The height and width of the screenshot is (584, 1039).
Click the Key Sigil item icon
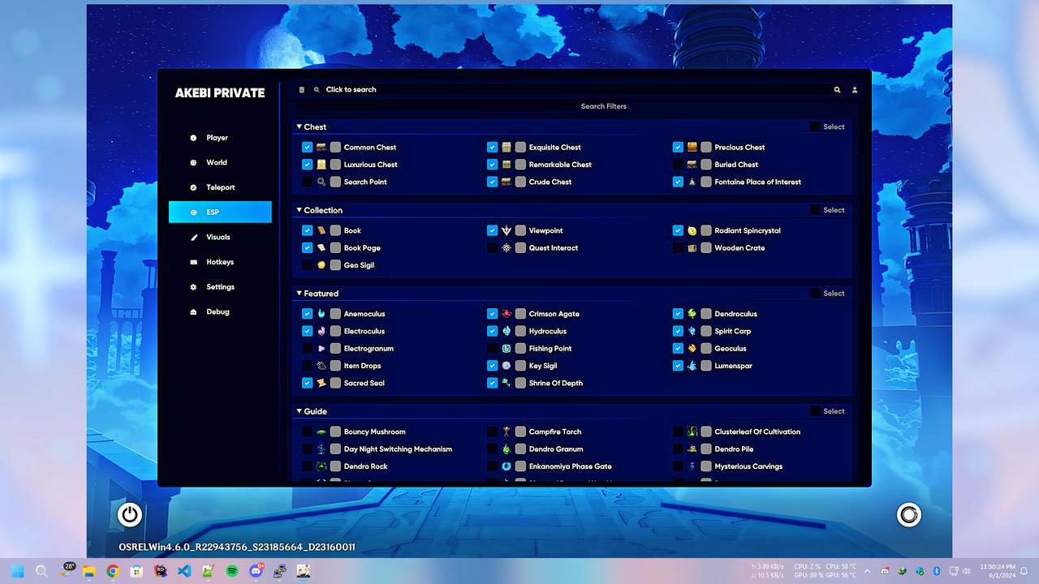pyautogui.click(x=507, y=366)
